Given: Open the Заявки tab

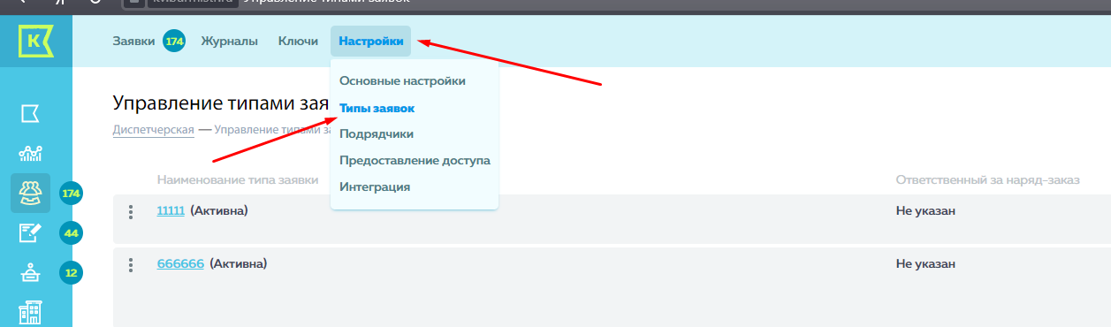Looking at the screenshot, I should tap(133, 41).
